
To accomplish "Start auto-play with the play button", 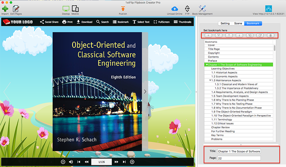I will (x=63, y=162).
